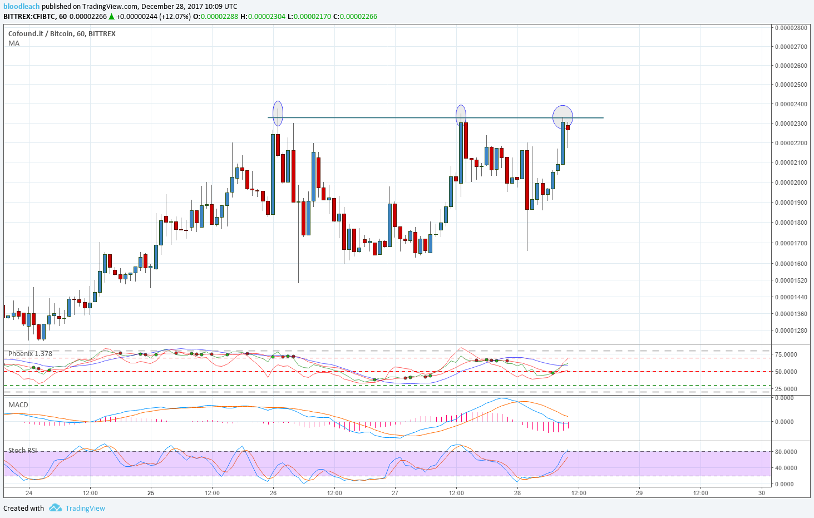
Task: Click the 0.00002500 price axis label
Action: (x=791, y=85)
